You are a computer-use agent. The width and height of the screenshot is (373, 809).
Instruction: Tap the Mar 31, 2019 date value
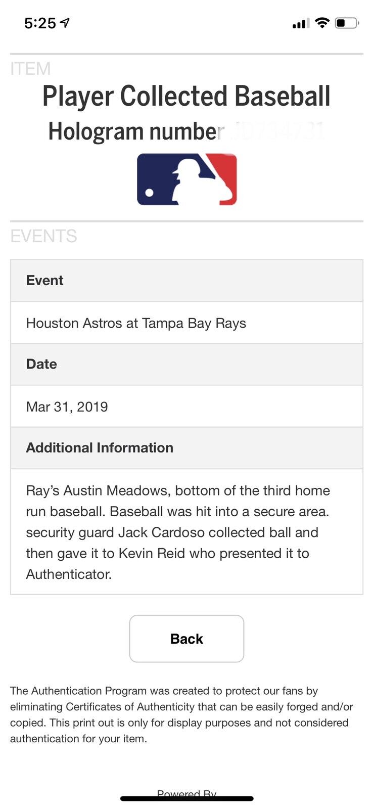tap(67, 407)
